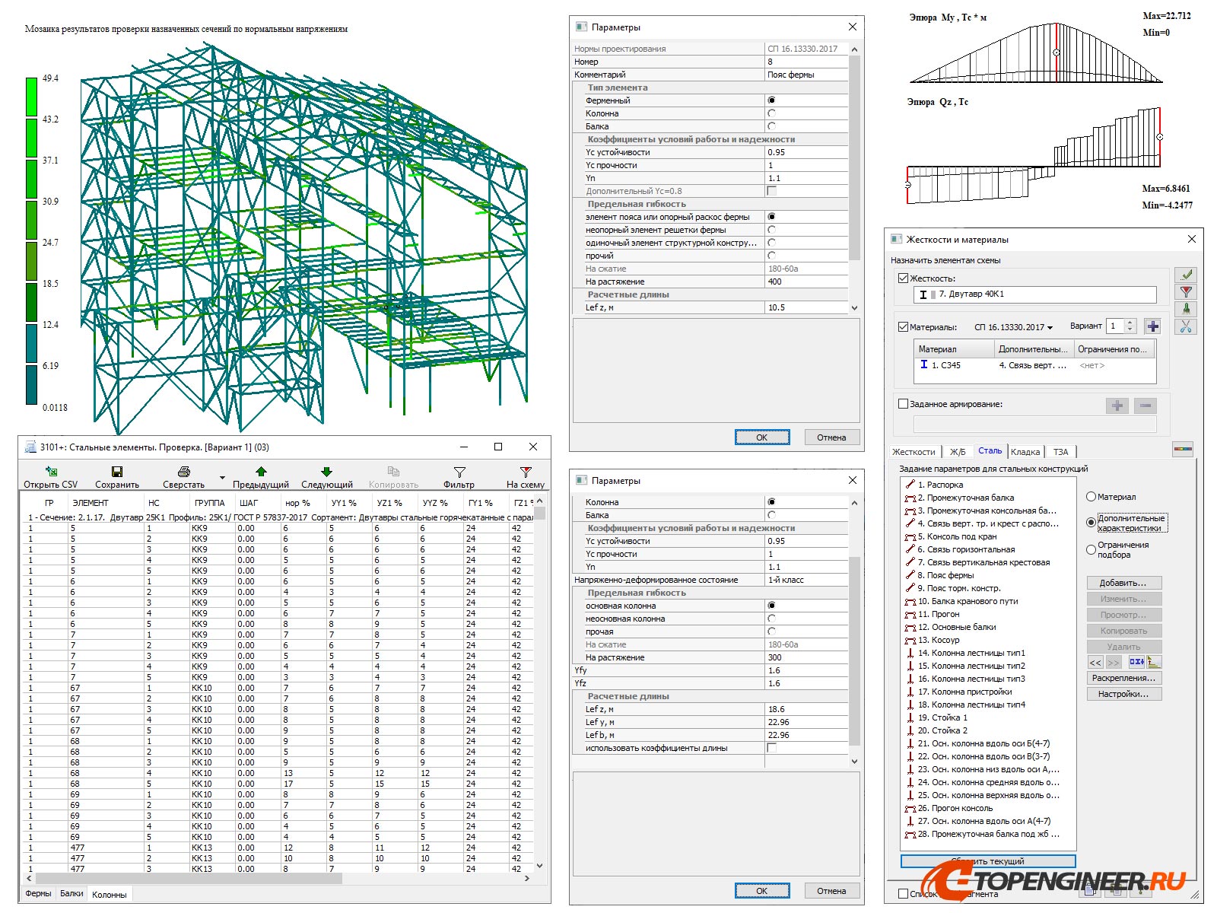This screenshot has height=913, width=1217.
Task: Switch to the Сталь tab
Action: [990, 451]
